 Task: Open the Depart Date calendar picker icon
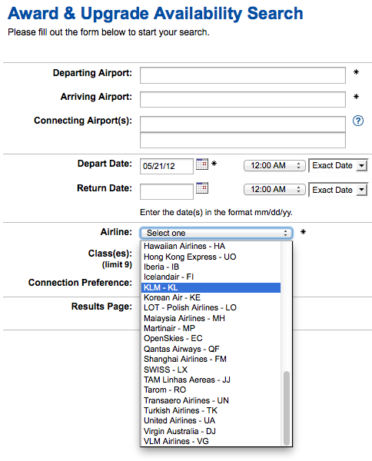202,164
